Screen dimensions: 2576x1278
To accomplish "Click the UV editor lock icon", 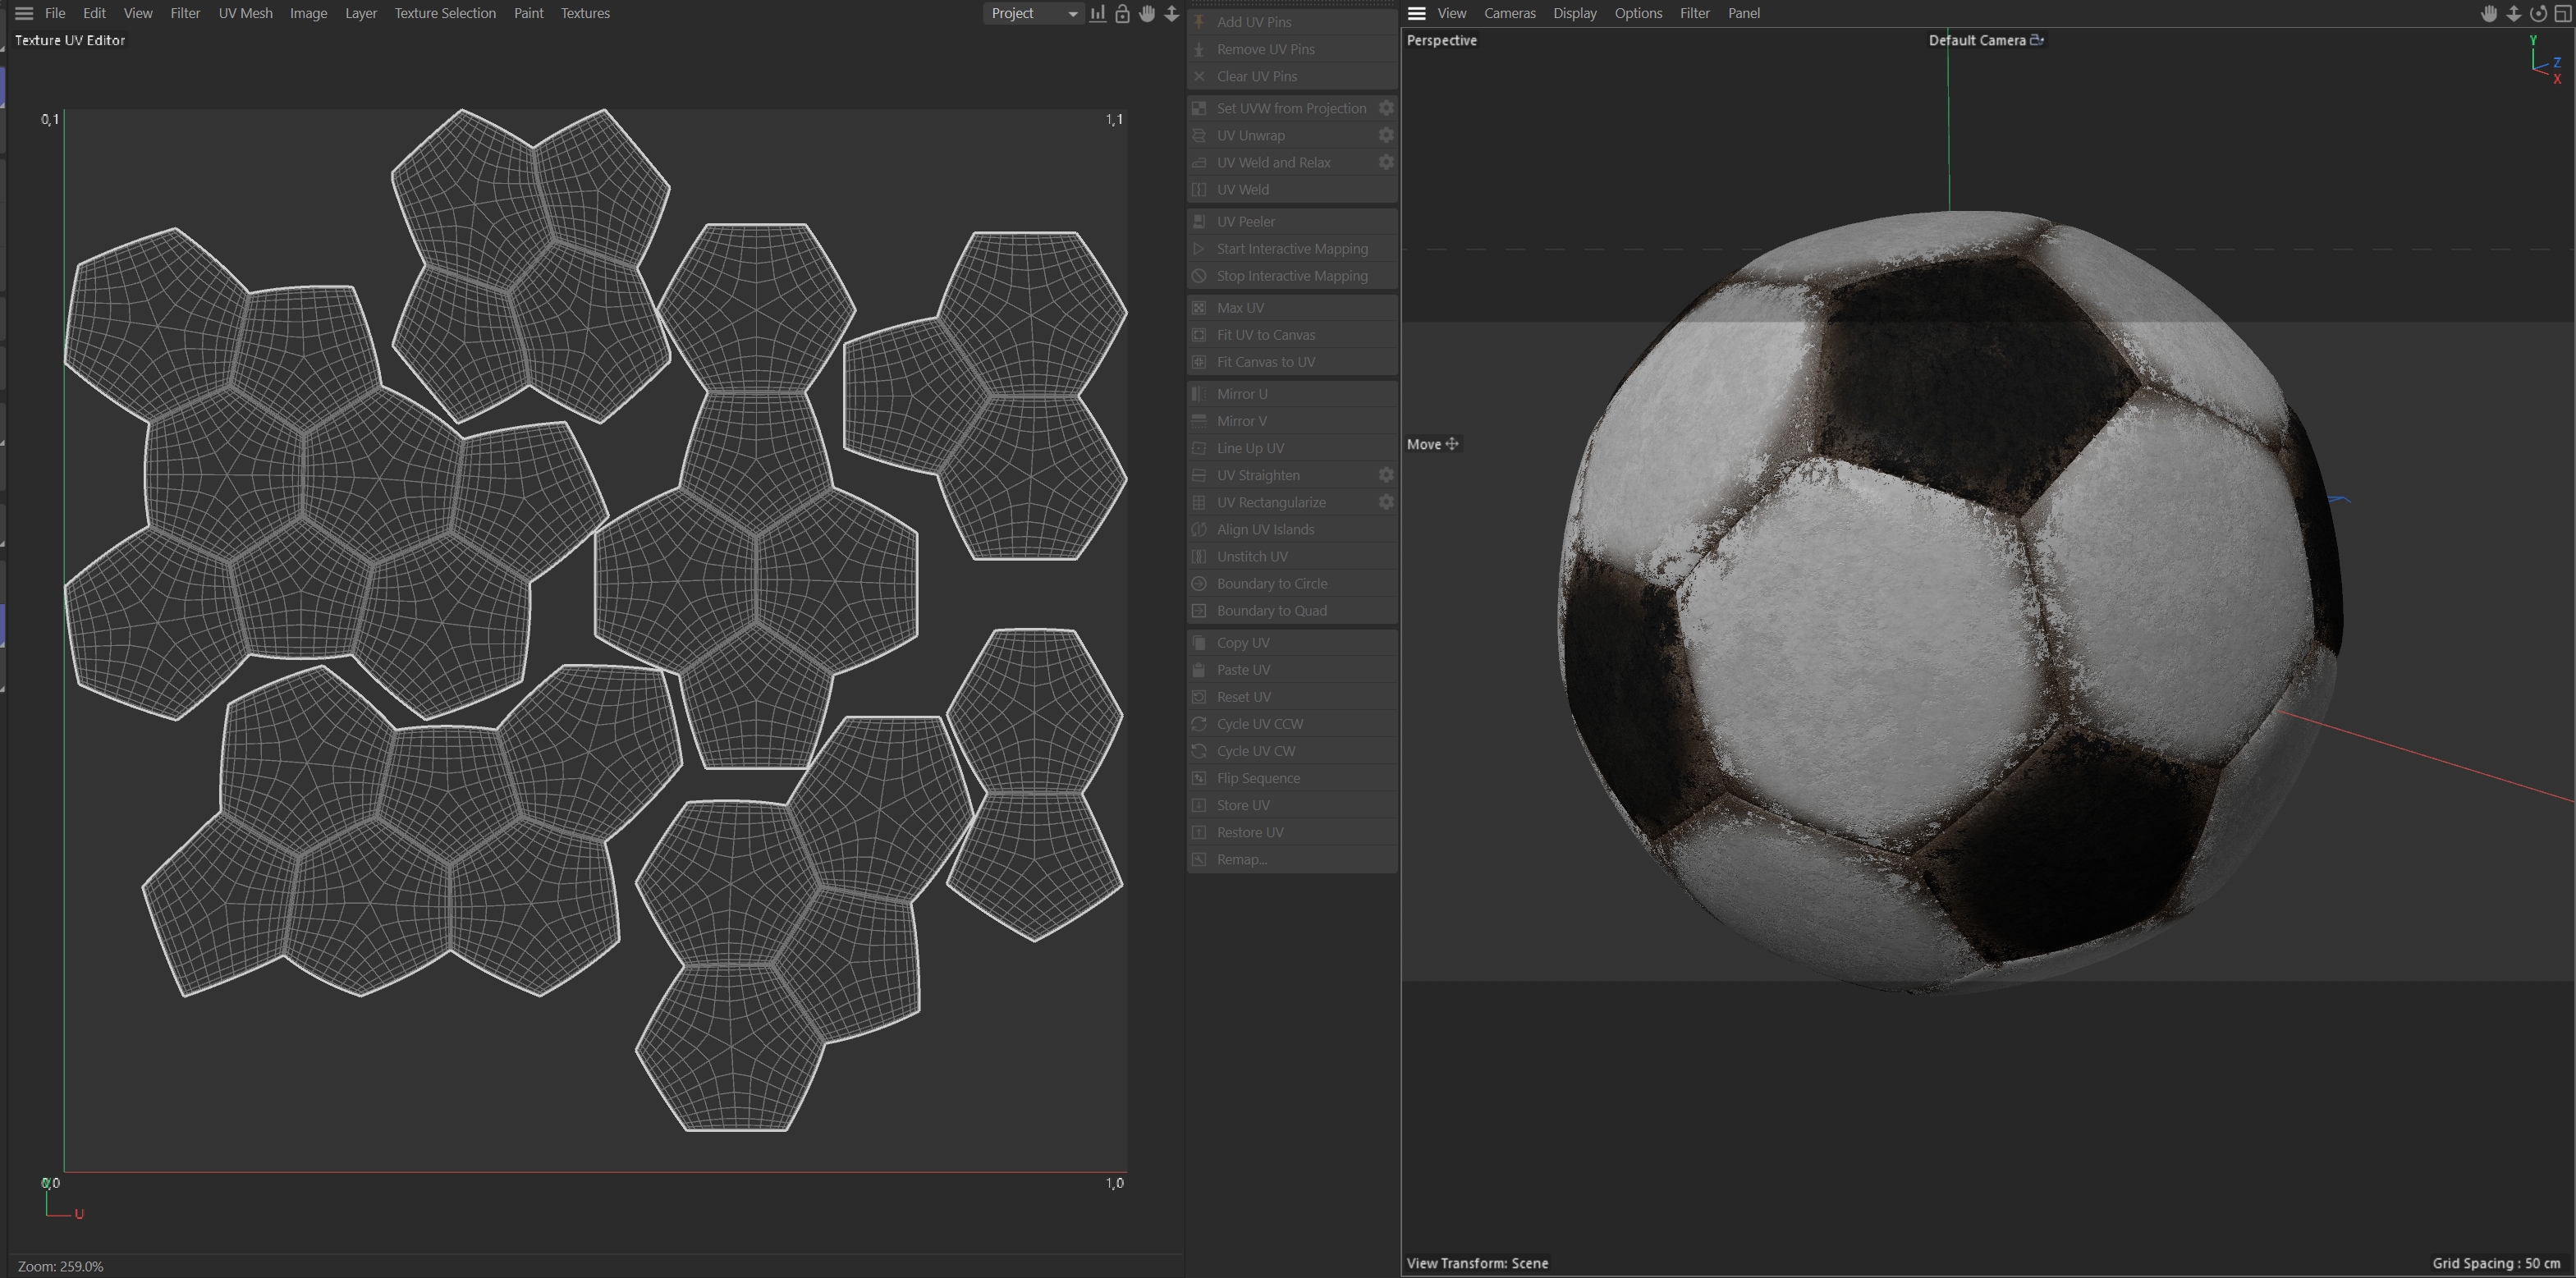I will (1122, 13).
